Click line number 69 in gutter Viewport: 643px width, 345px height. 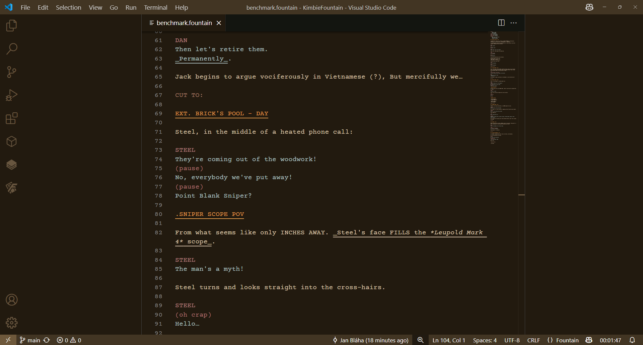coord(158,113)
